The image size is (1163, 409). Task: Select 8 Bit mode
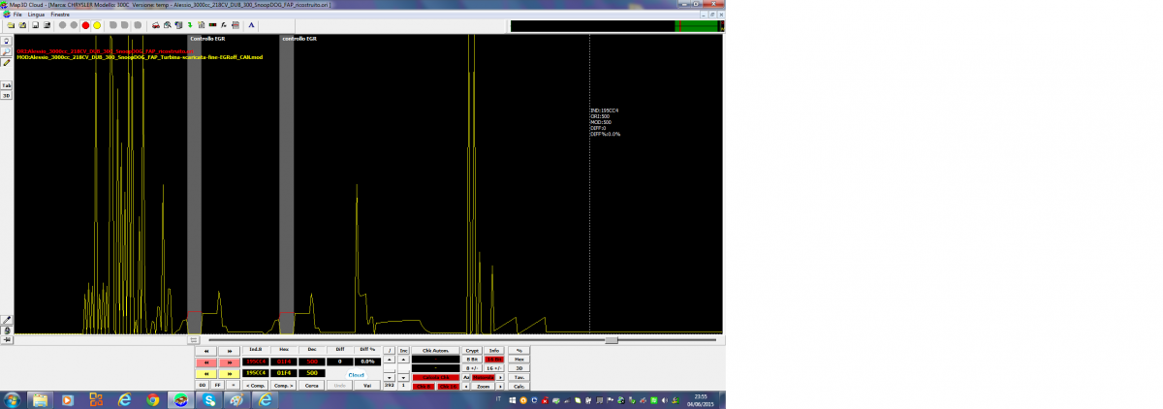pyautogui.click(x=472, y=360)
